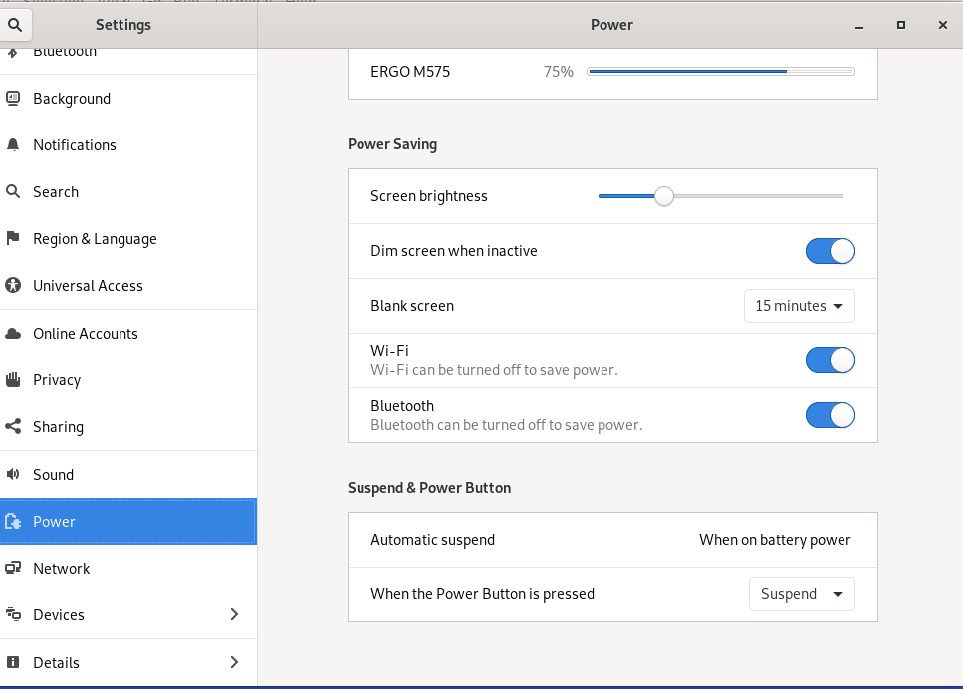Click the Notifications bell icon
The height and width of the screenshot is (689, 963).
13,145
